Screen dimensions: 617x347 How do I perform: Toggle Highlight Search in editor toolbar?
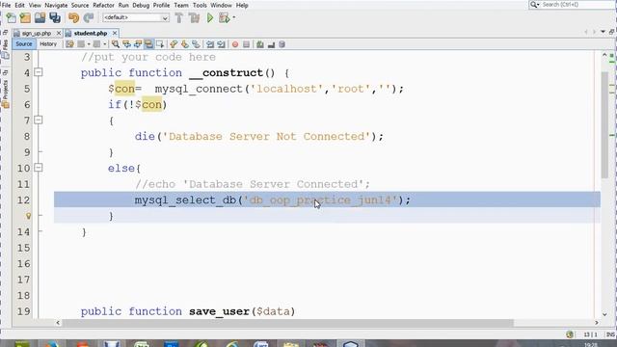pos(148,44)
